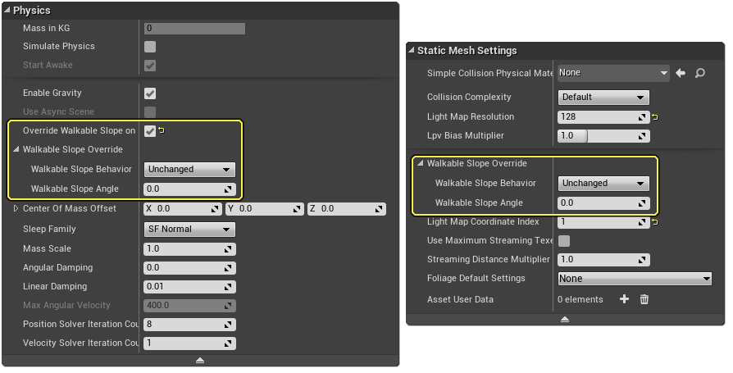Enable the Simulate Physics checkbox
Image resolution: width=733 pixels, height=373 pixels.
[x=150, y=47]
